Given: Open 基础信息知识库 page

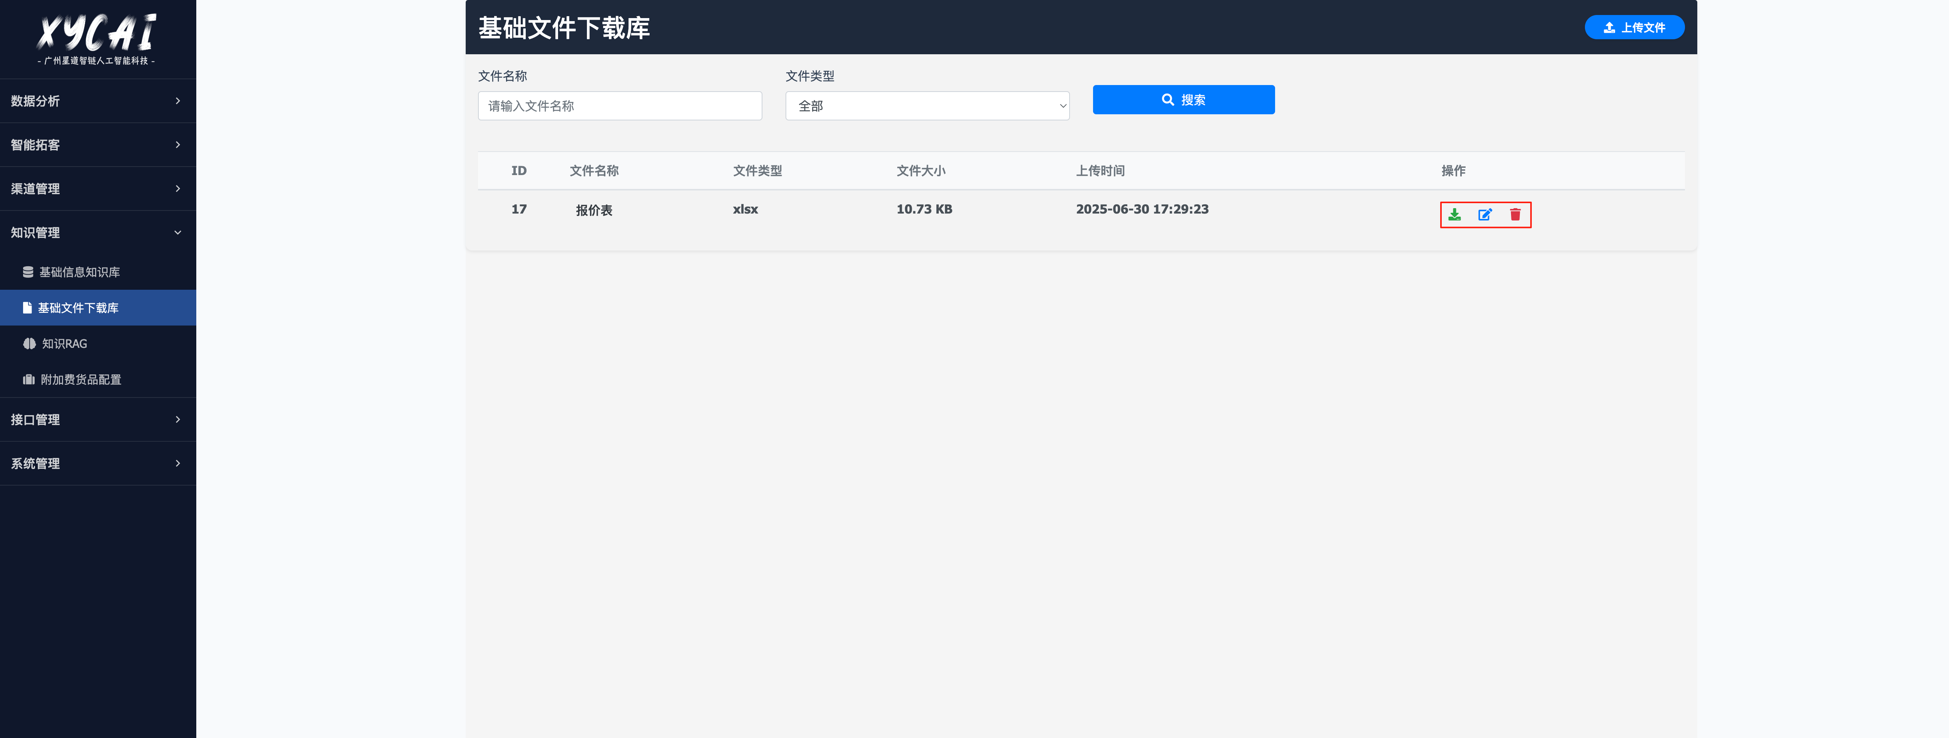Looking at the screenshot, I should pos(98,272).
